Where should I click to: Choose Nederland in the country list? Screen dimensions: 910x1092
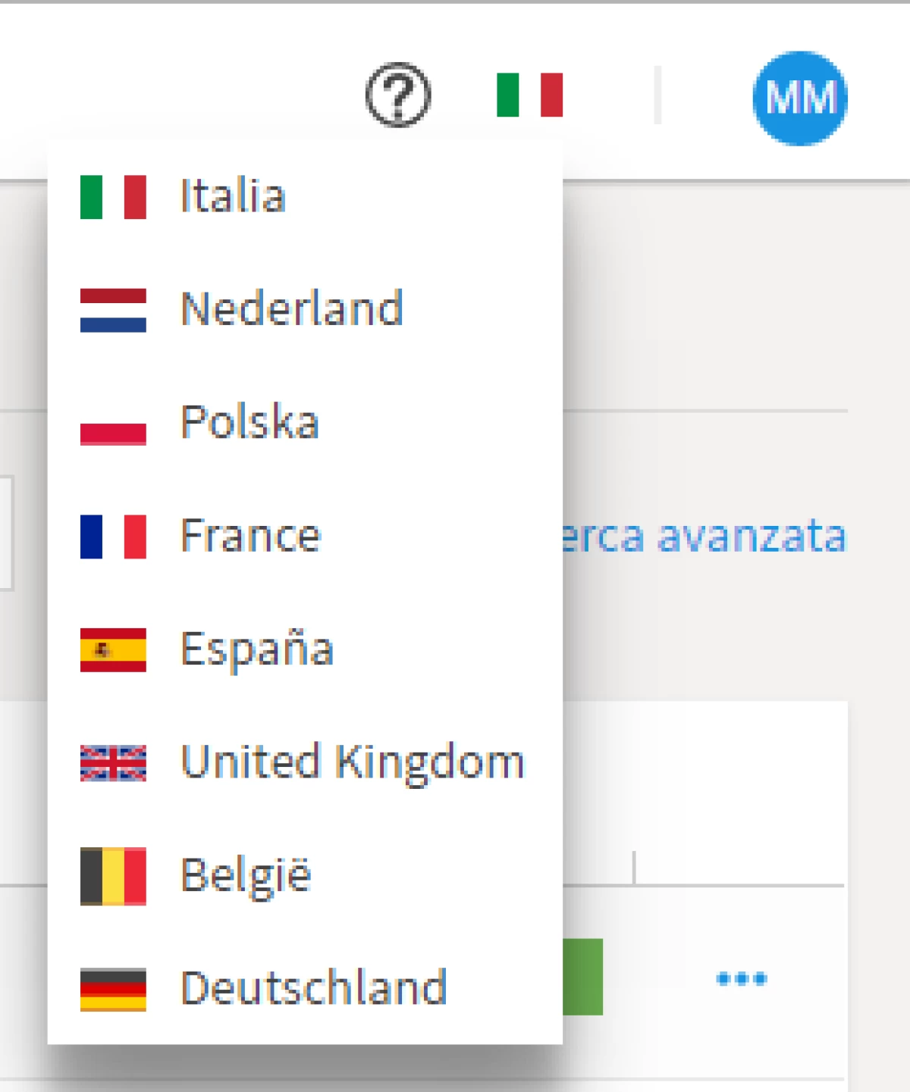(x=292, y=309)
